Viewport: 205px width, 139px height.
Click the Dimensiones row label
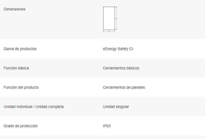tap(15, 9)
